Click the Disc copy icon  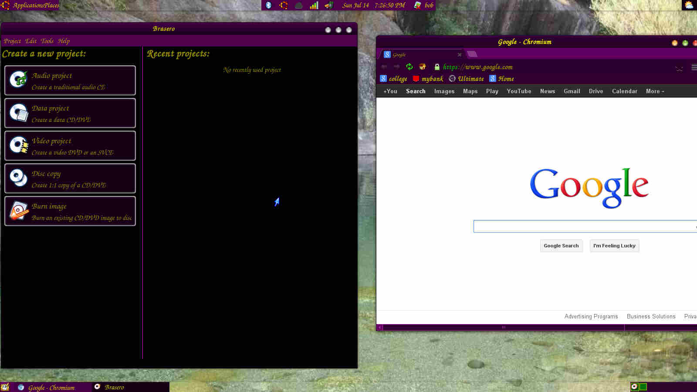coord(19,178)
